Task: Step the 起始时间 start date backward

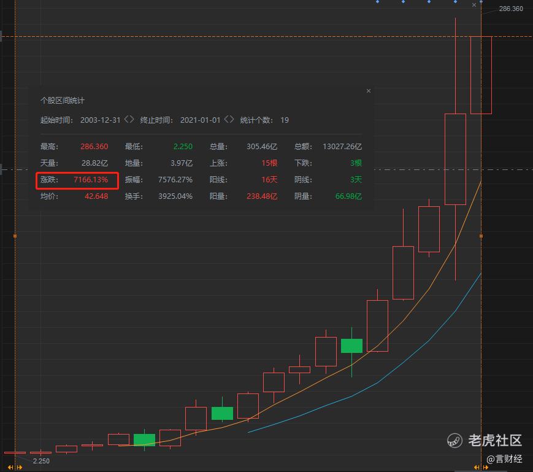Action: pyautogui.click(x=126, y=119)
